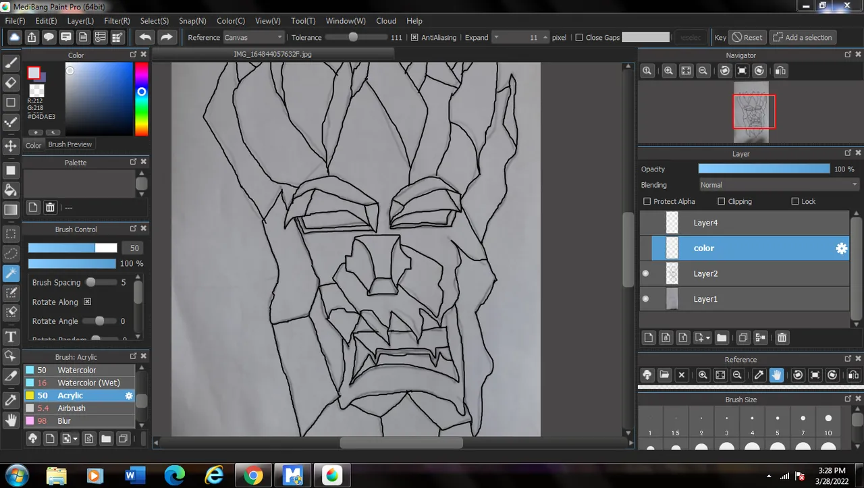This screenshot has height=488, width=864.
Task: Click the Undo arrow button
Action: click(145, 37)
